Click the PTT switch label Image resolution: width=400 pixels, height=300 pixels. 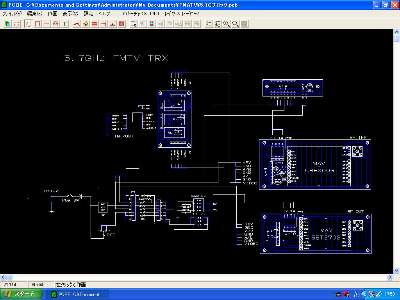pyautogui.click(x=111, y=235)
